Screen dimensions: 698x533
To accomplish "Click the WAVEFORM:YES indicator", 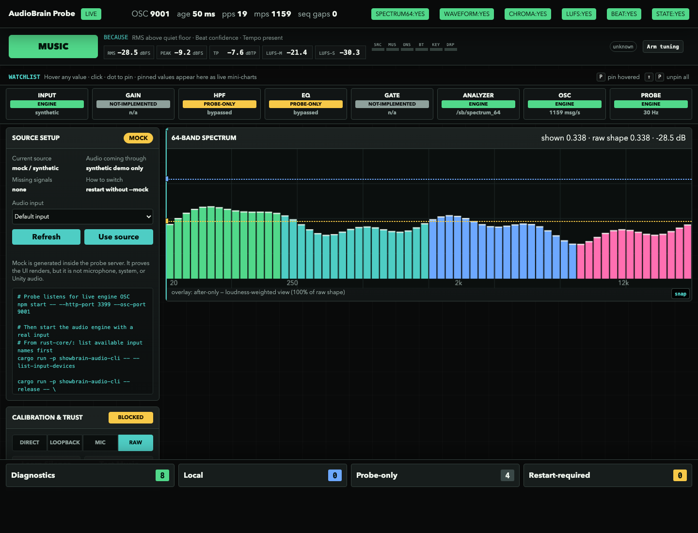I will 467,14.
